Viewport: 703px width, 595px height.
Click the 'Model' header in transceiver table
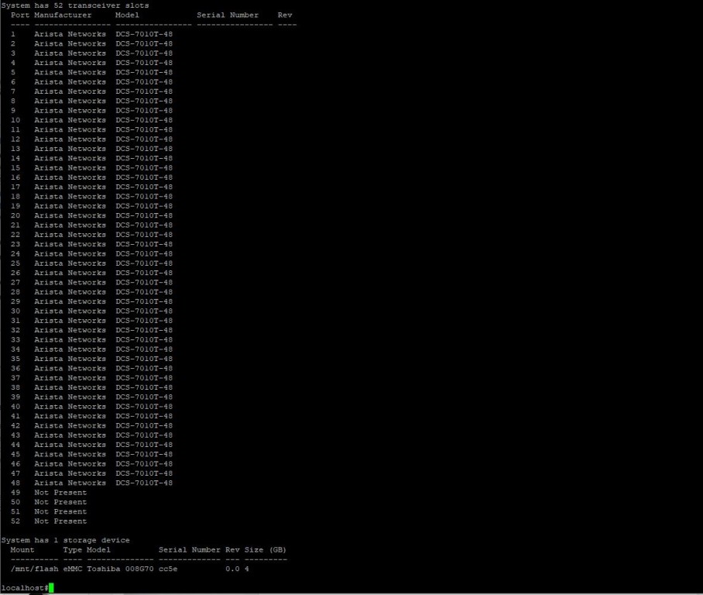(127, 15)
